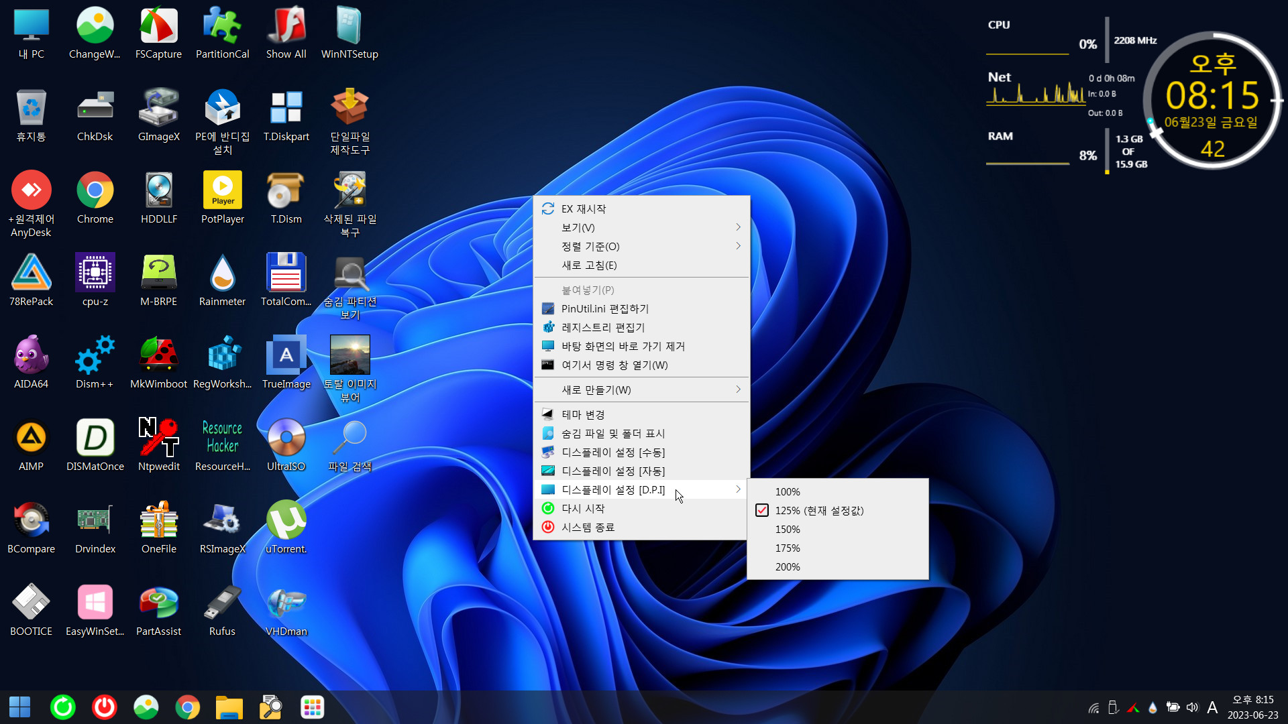Open the T.Diskpart desktop icon
Viewport: 1288px width, 724px height.
pos(286,116)
